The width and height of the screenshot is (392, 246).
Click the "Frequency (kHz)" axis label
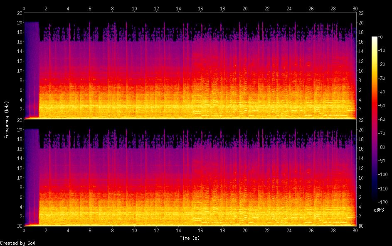(7, 119)
